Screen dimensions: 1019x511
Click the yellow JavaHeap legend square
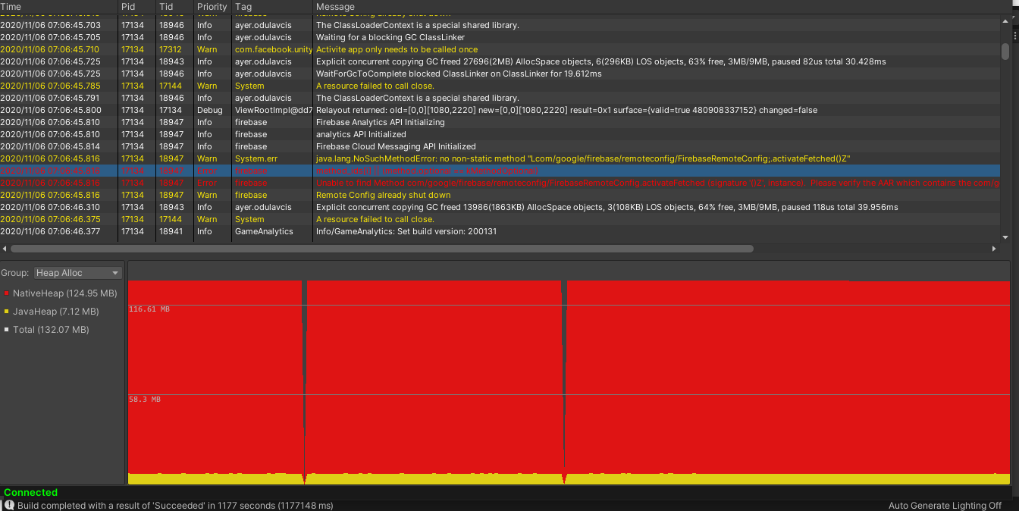(x=7, y=311)
